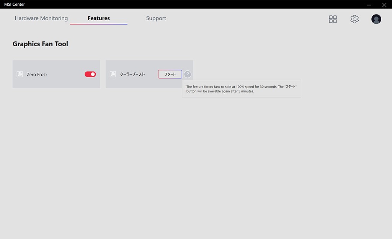Switch to Hardware Monitoring tab
The image size is (392, 239).
coord(41,18)
